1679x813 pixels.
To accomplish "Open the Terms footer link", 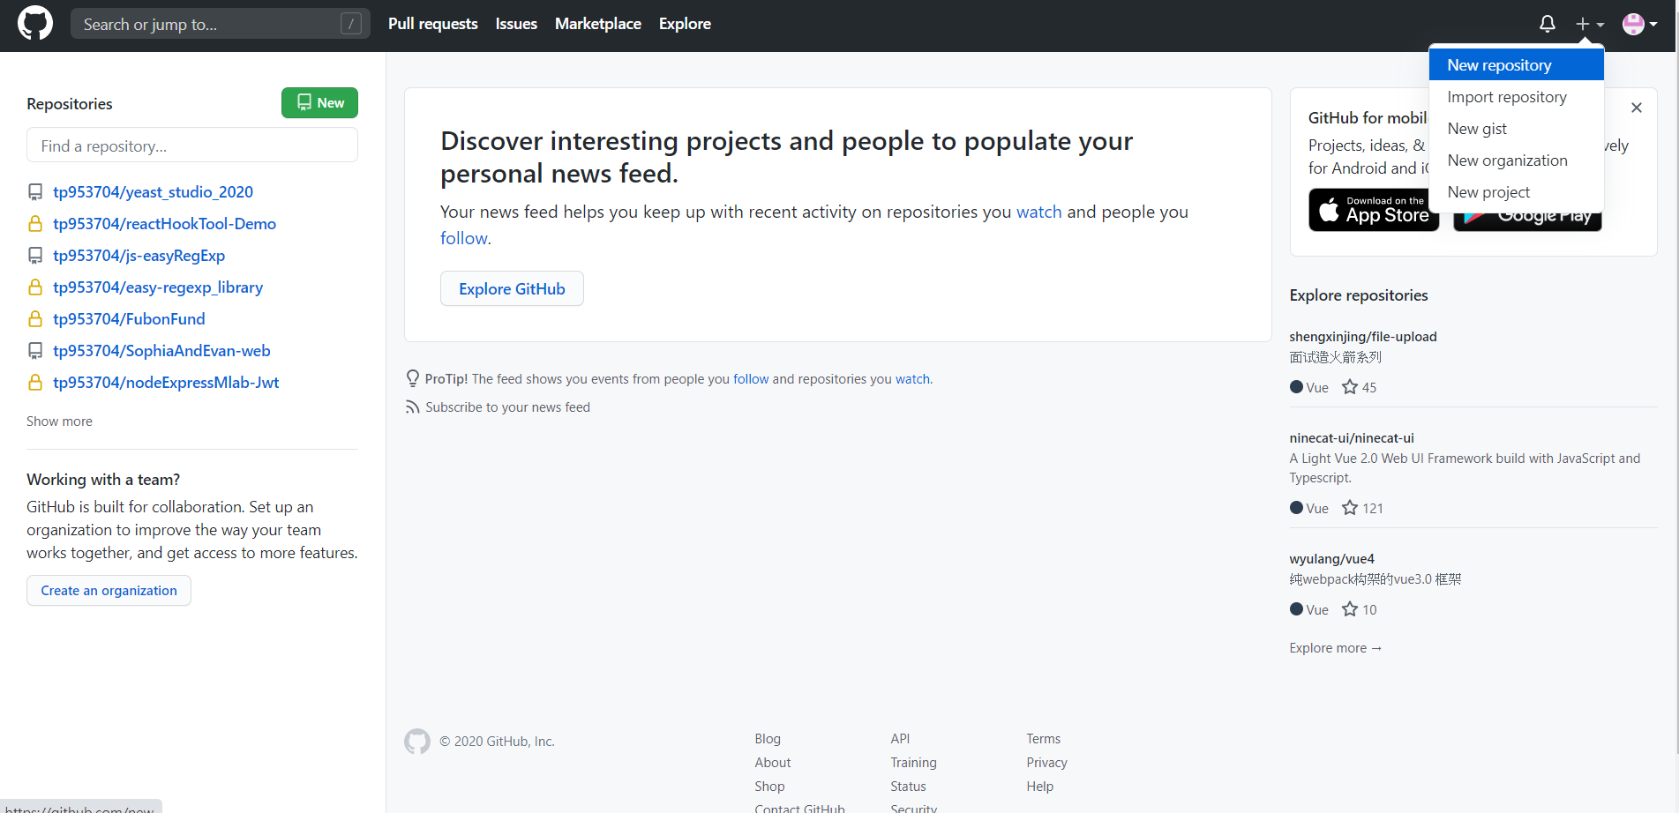I will coord(1043,739).
